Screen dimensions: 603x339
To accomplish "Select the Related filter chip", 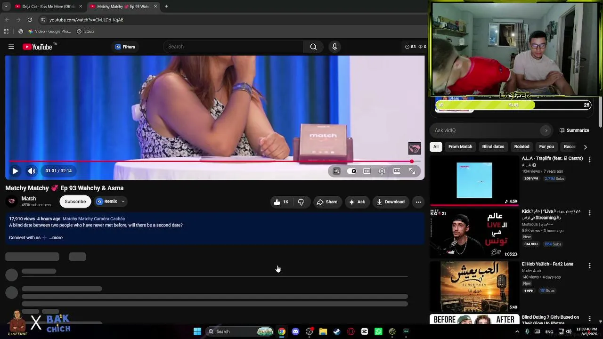I will tap(522, 147).
